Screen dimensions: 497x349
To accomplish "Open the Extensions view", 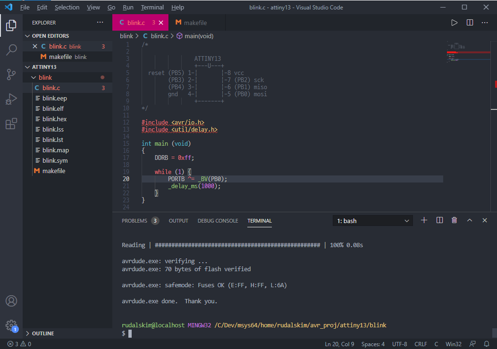I will (11, 124).
